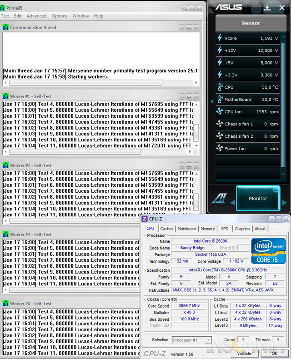This screenshot has height=359, width=291.
Task: Open the Processor #1 selection dropdown
Action: point(191,340)
